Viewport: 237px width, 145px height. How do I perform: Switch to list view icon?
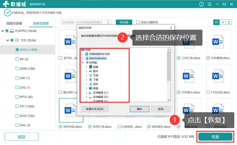coord(222,22)
